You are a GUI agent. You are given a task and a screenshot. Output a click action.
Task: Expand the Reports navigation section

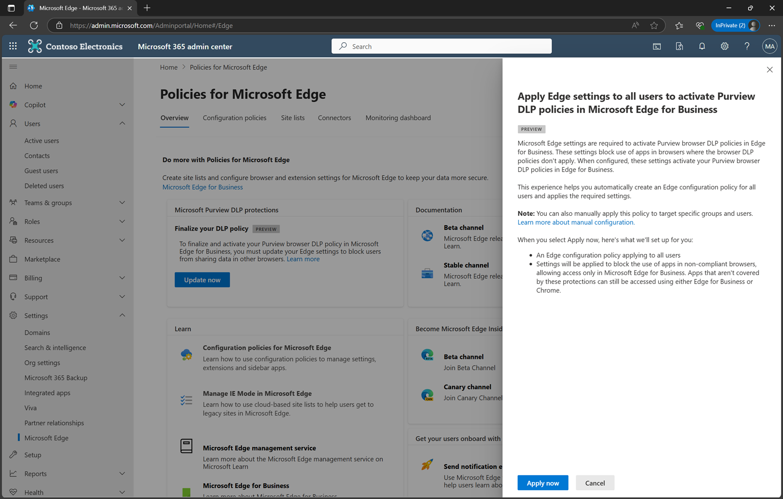tap(122, 474)
